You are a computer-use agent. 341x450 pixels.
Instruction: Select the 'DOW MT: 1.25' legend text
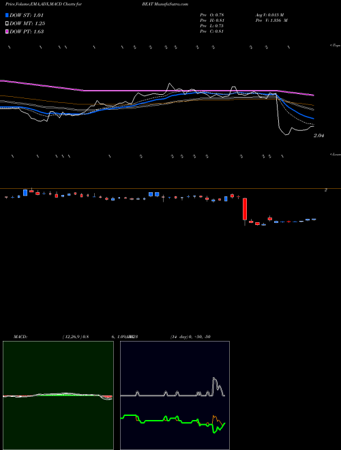coord(27,24)
